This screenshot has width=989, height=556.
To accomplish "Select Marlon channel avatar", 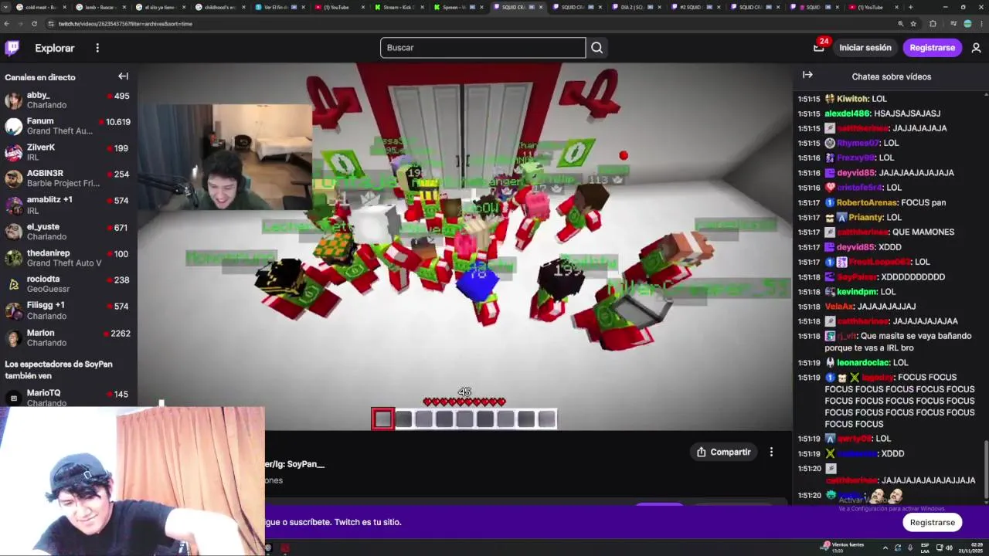I will [13, 337].
